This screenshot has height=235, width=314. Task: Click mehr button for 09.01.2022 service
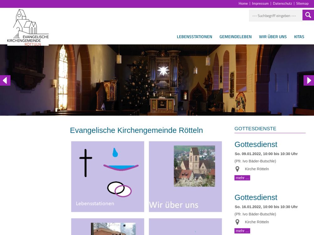[x=242, y=178]
